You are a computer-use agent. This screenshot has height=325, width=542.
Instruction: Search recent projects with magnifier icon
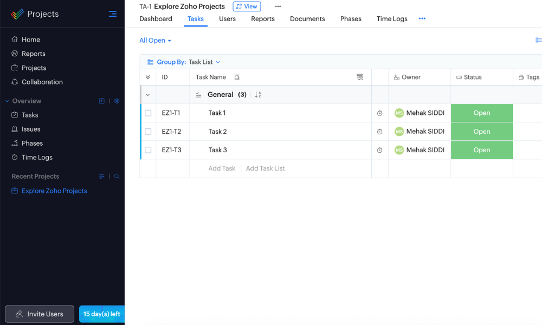point(117,177)
